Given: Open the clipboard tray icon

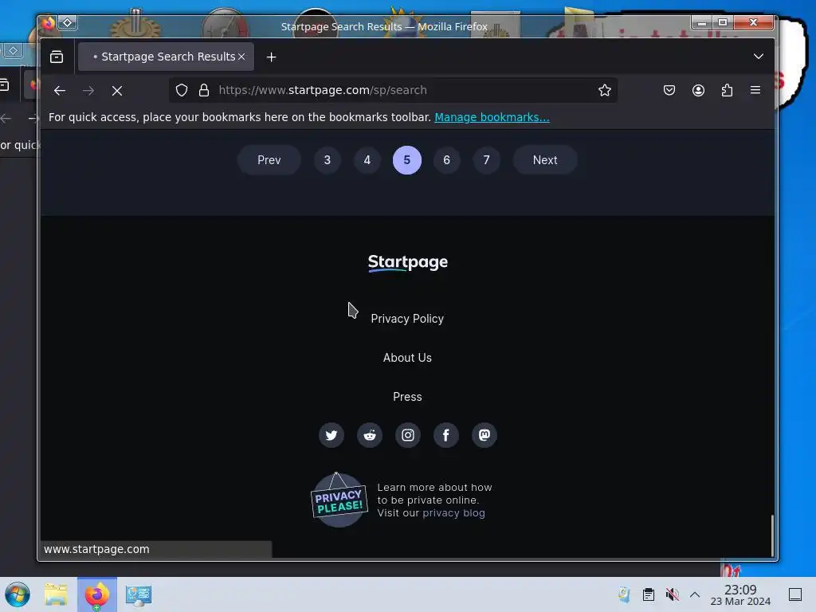Looking at the screenshot, I should (649, 594).
